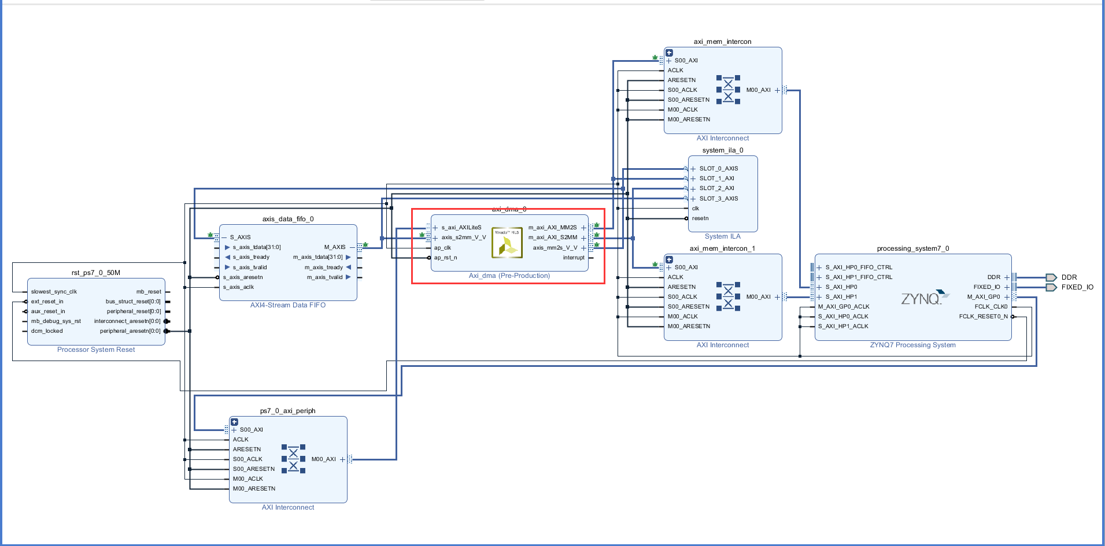1105x546 pixels.
Task: Toggle the plus pin-display square on axi_mem_intercon
Action: point(668,52)
